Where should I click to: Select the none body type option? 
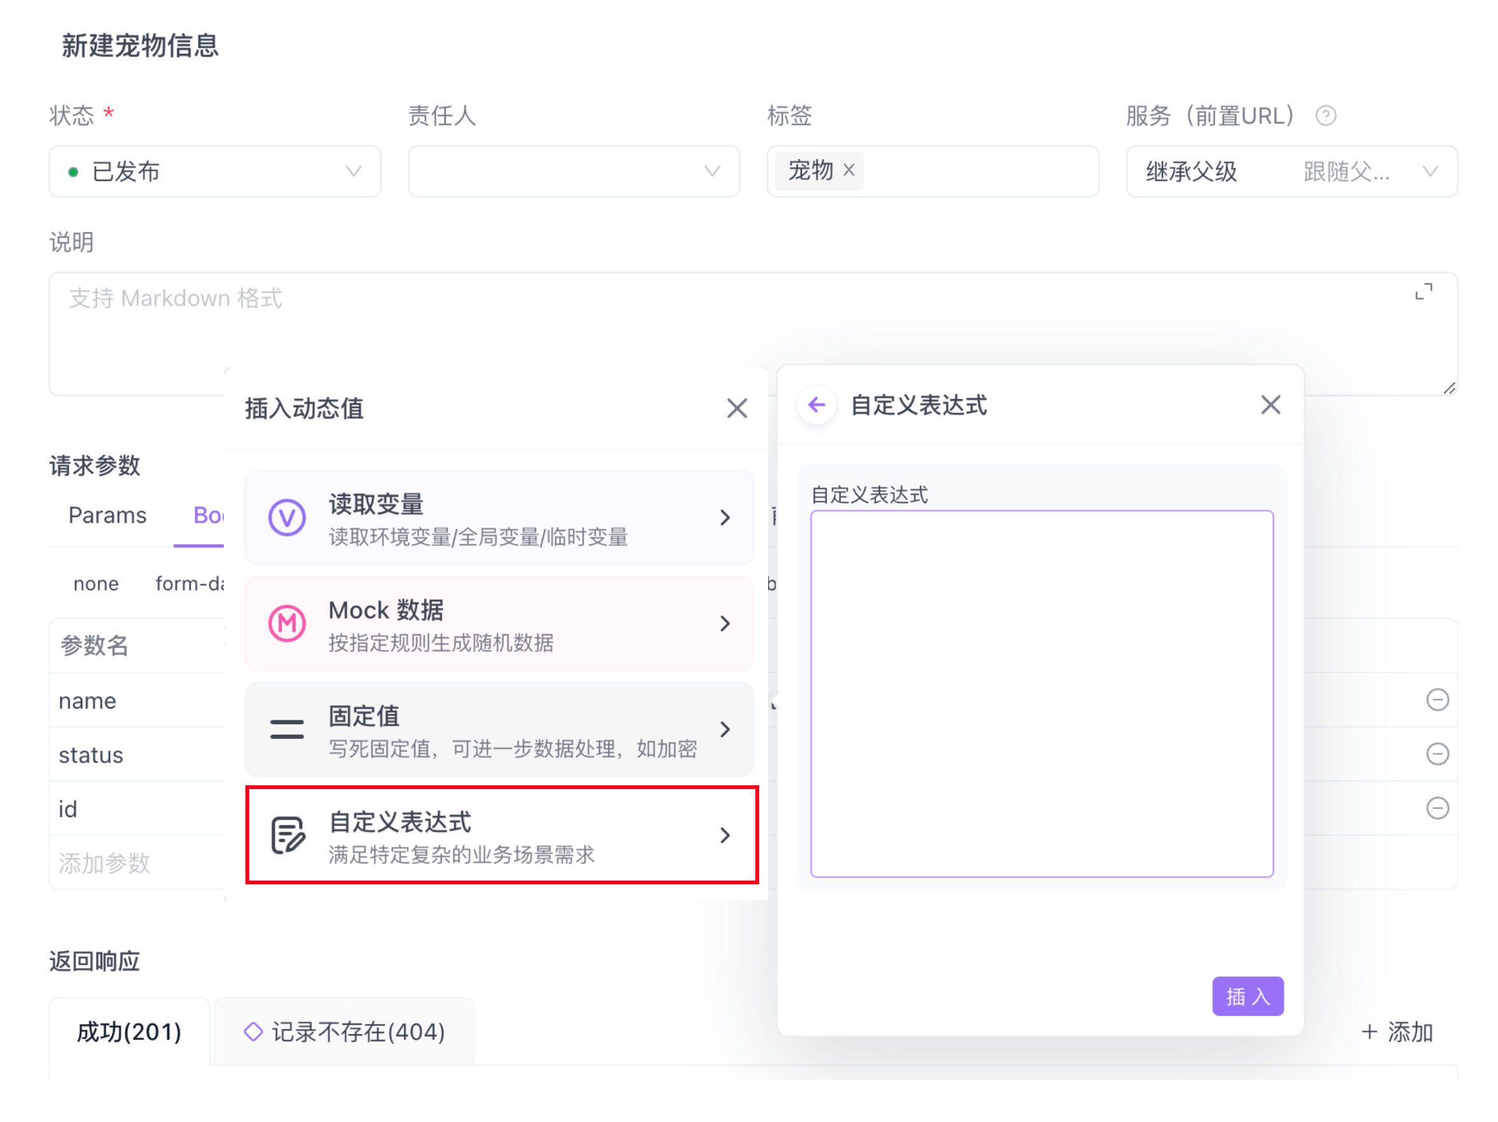95,583
